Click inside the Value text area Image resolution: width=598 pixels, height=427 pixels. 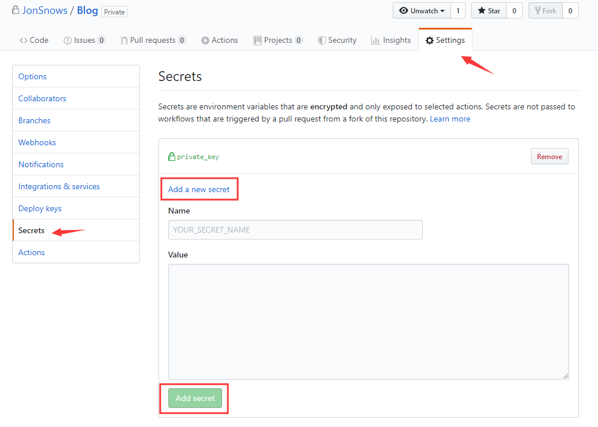point(368,321)
